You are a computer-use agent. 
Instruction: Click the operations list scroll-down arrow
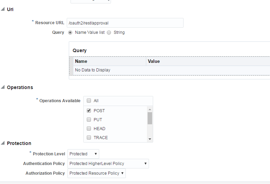[150, 139]
